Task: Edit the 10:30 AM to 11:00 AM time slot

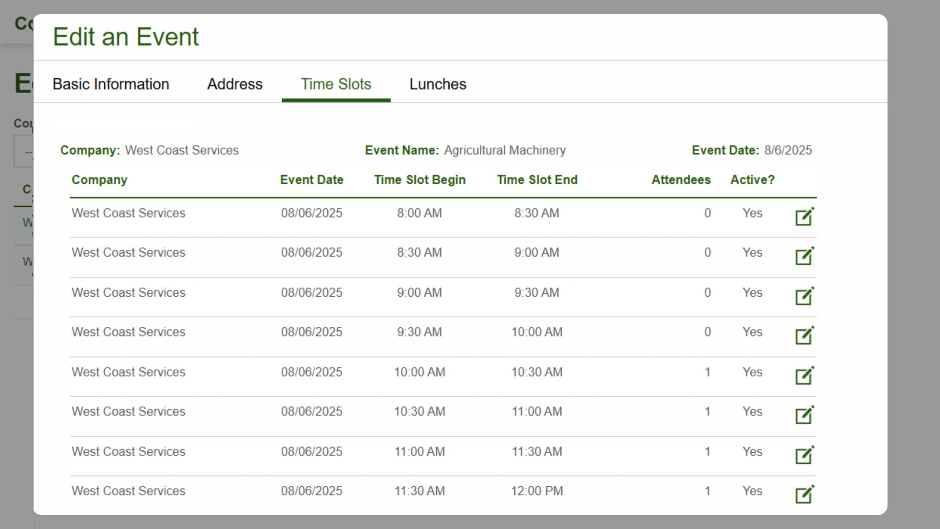Action: (x=805, y=415)
